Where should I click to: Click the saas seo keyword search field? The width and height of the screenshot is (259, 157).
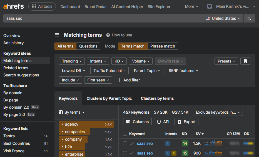tap(103, 18)
